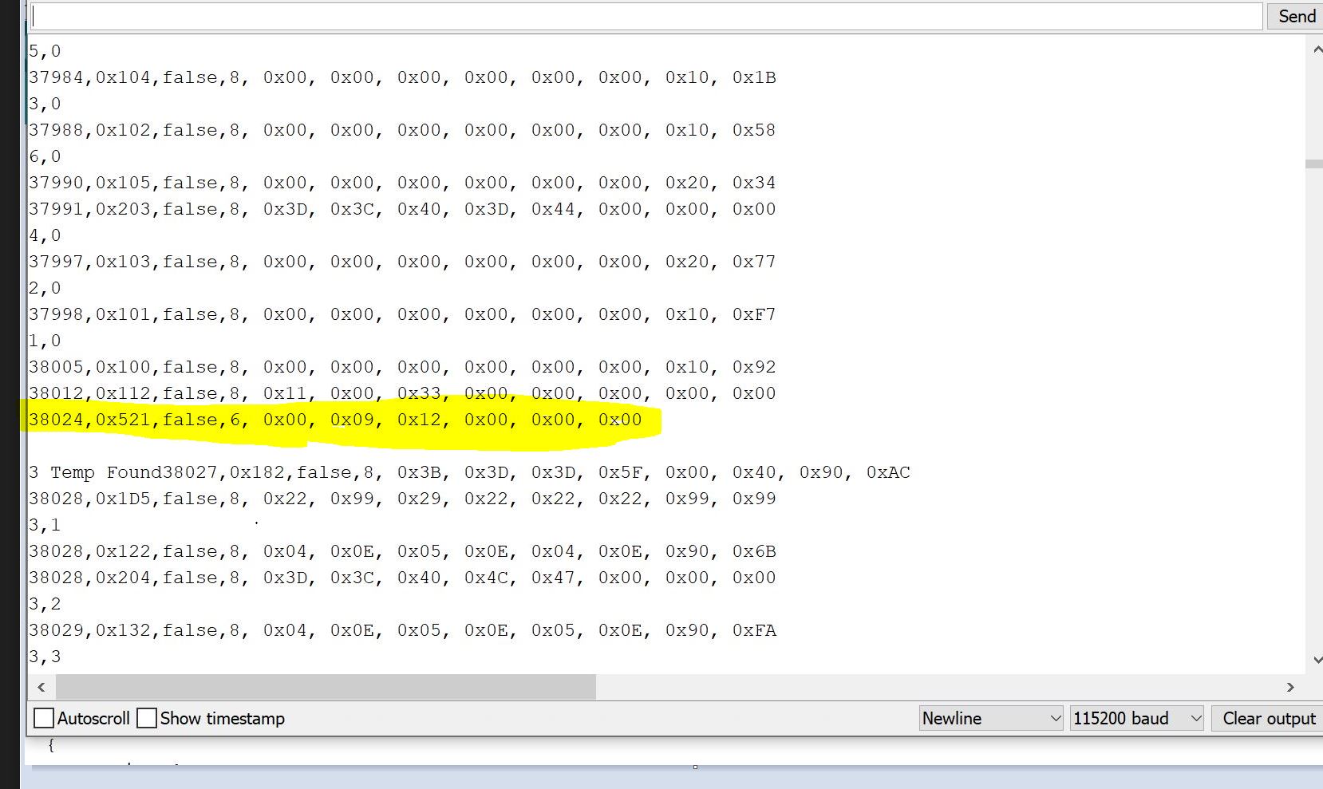Click the output line with ID 0x132
The width and height of the screenshot is (1323, 789).
(x=402, y=630)
